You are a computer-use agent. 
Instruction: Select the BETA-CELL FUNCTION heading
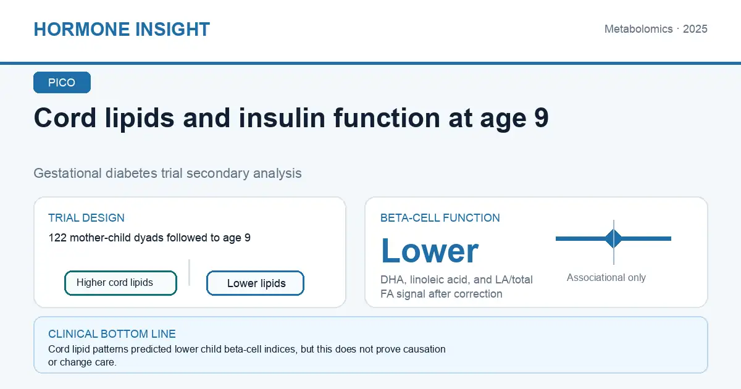440,218
